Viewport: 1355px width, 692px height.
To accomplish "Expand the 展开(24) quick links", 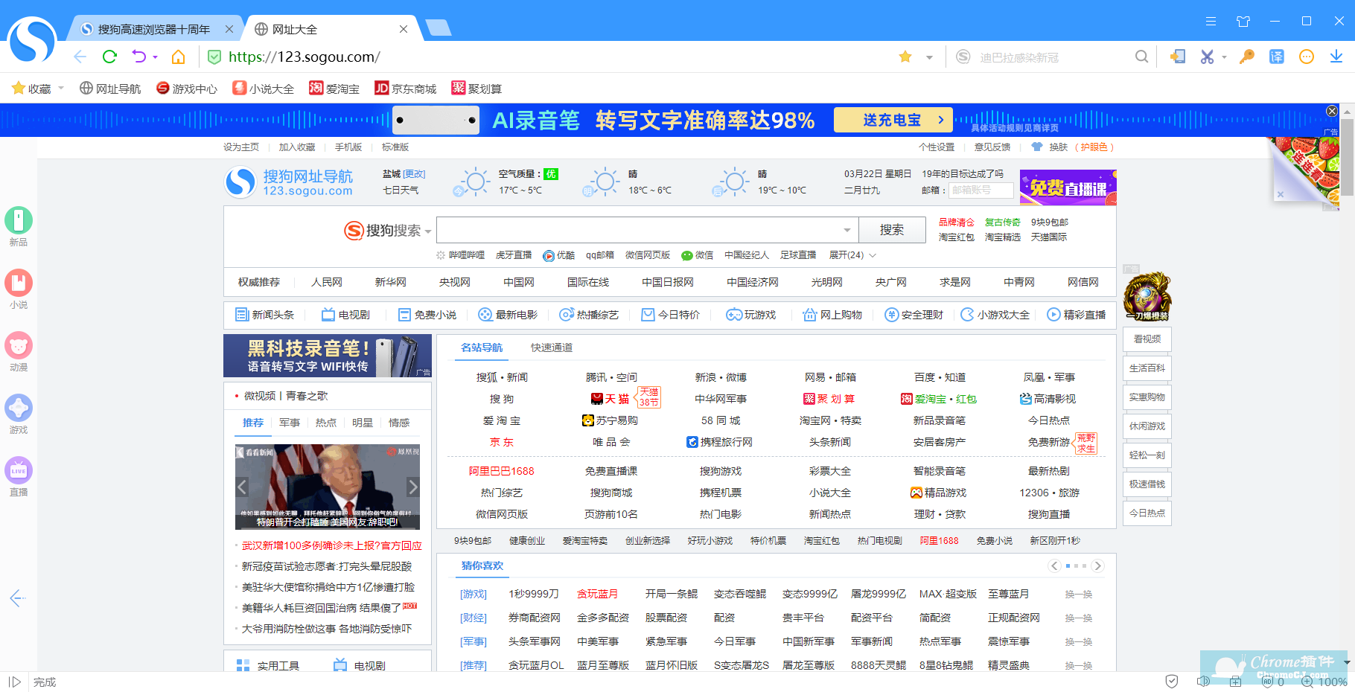I will [852, 255].
